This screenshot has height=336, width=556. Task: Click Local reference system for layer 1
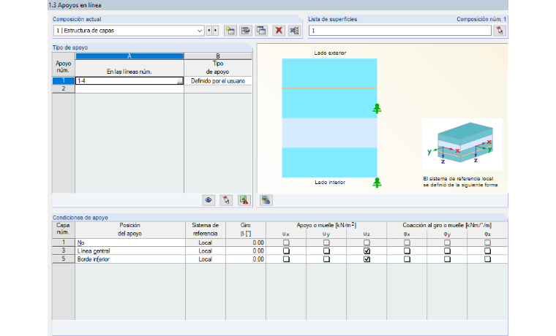tap(206, 243)
